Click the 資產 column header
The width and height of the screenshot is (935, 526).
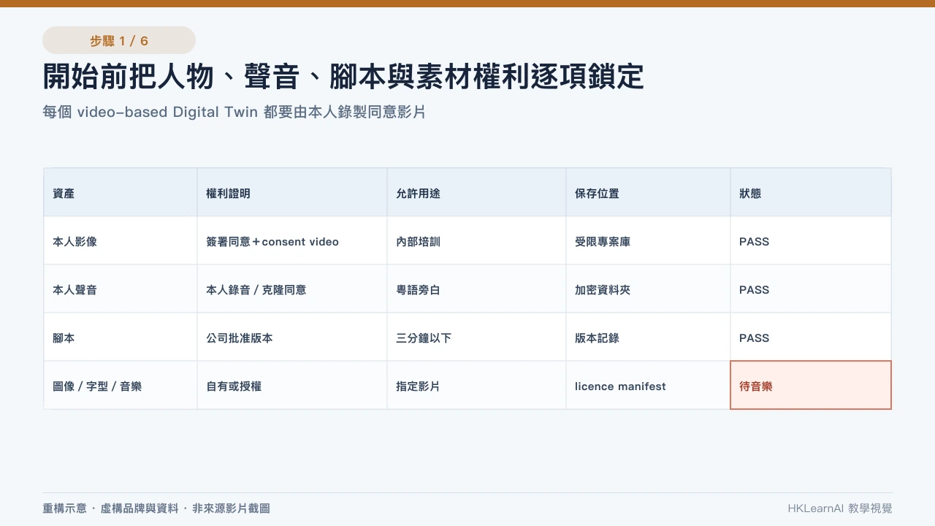[x=121, y=193]
